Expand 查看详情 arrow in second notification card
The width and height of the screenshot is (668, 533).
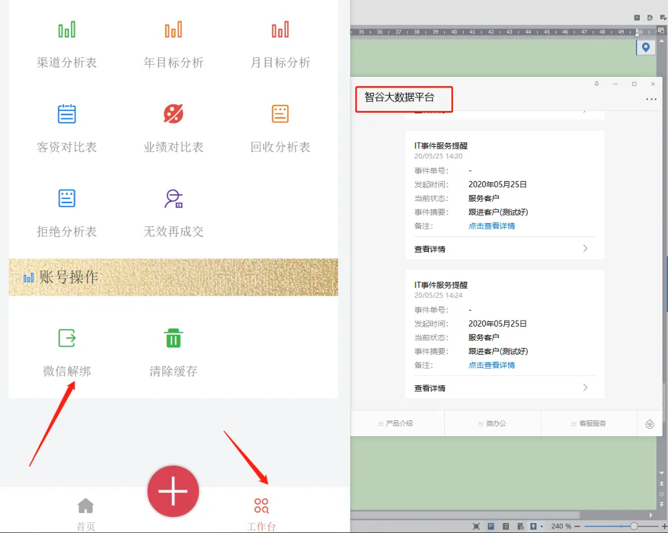585,387
